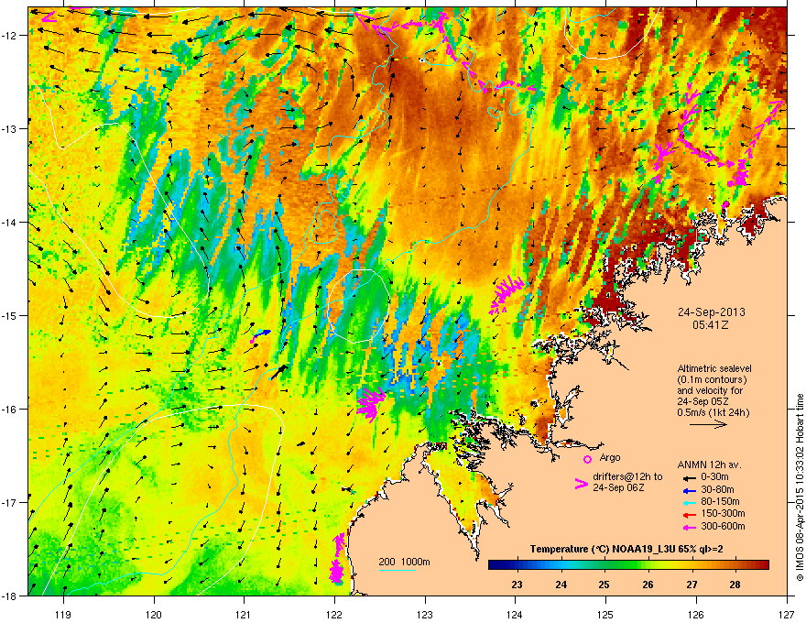
Task: Click the cyan 80-150m arrow legend symbol
Action: coord(692,503)
